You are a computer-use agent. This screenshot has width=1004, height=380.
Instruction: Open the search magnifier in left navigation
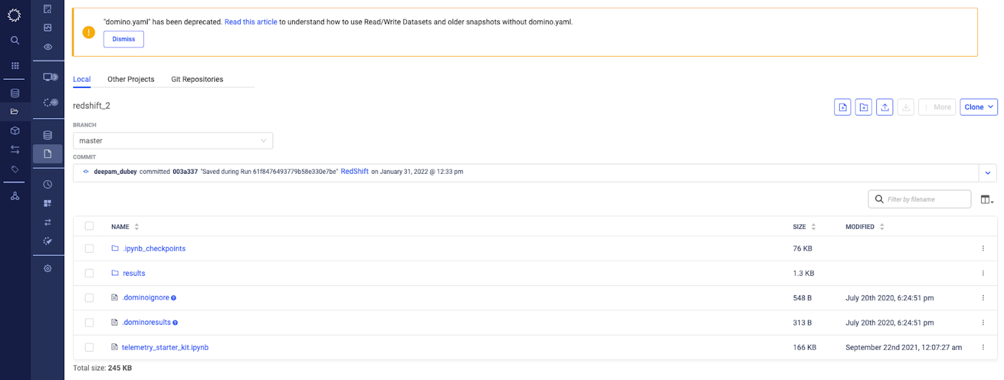15,40
